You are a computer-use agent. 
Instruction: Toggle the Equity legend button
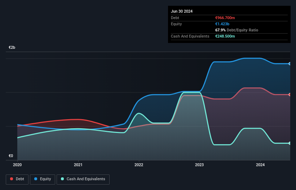pyautogui.click(x=43, y=179)
